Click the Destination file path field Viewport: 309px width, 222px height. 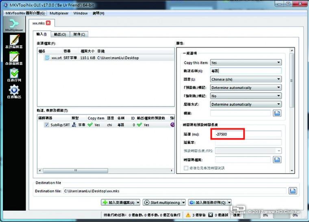[x=174, y=191]
